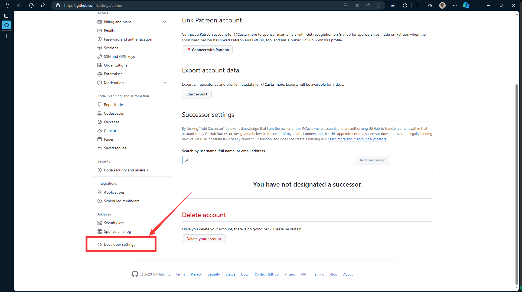Open Billing and plans settings
Screen dimensions: 522x292
(118, 22)
